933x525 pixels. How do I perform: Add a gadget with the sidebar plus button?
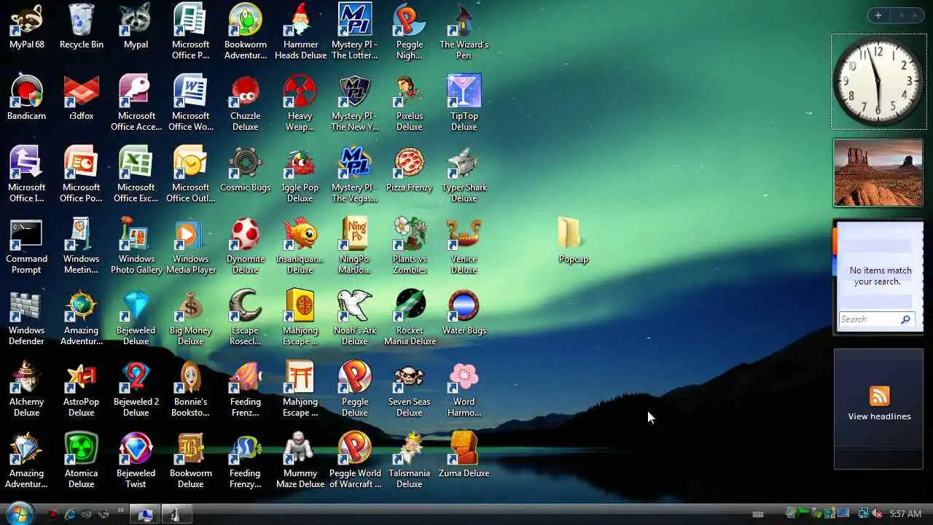point(878,15)
